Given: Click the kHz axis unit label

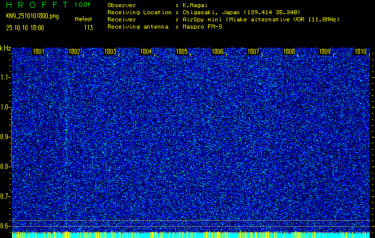Looking at the screenshot, I should click(5, 48).
